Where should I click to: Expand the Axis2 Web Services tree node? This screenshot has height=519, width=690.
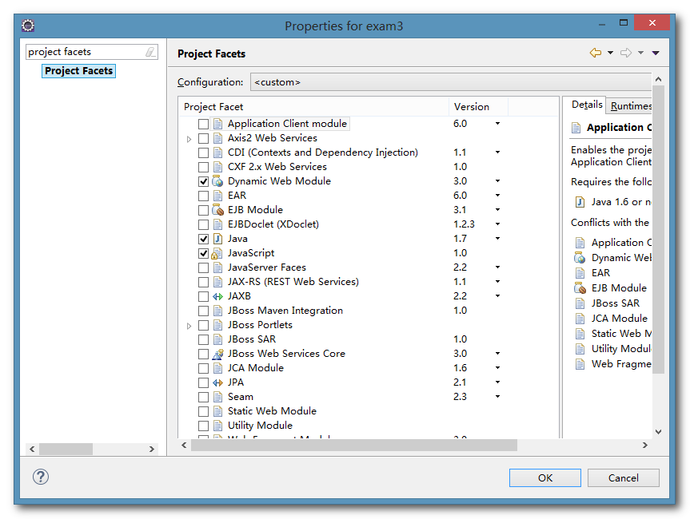tap(189, 139)
